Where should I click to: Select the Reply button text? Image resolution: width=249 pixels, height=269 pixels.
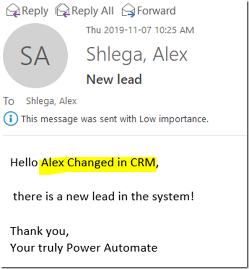35,11
